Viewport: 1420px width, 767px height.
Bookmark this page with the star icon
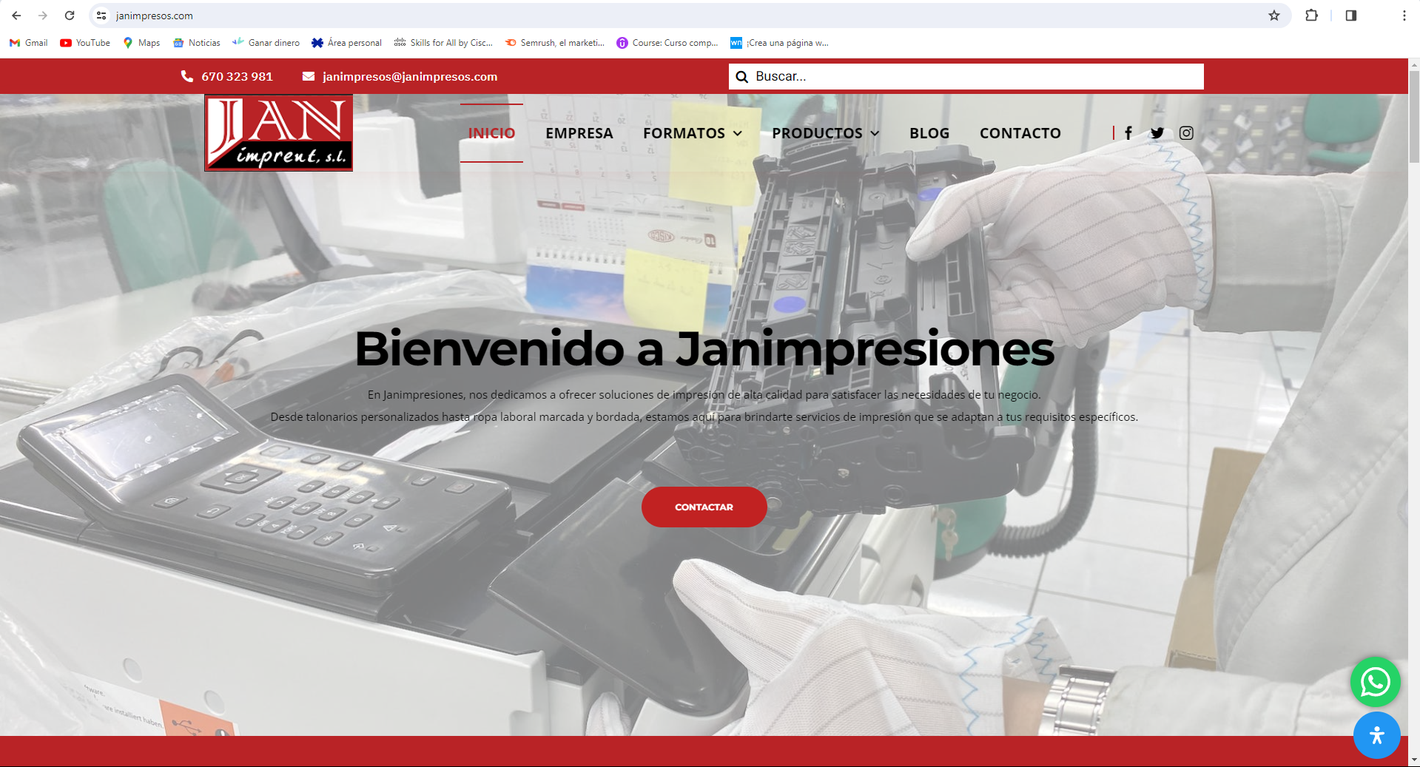(x=1274, y=16)
